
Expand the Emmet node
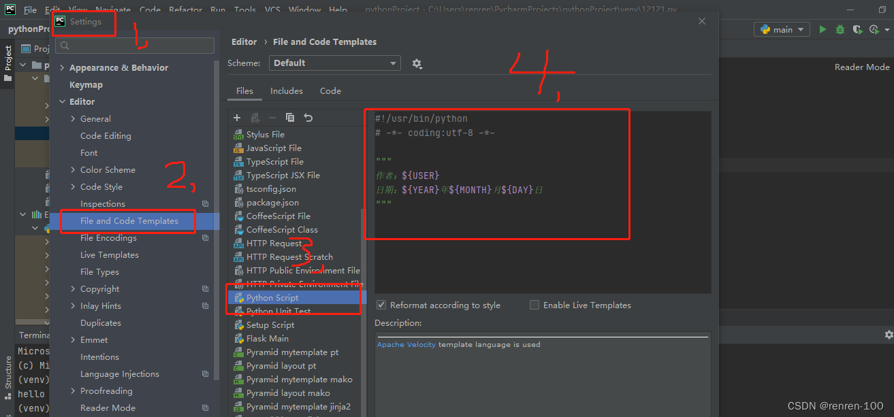(x=74, y=340)
